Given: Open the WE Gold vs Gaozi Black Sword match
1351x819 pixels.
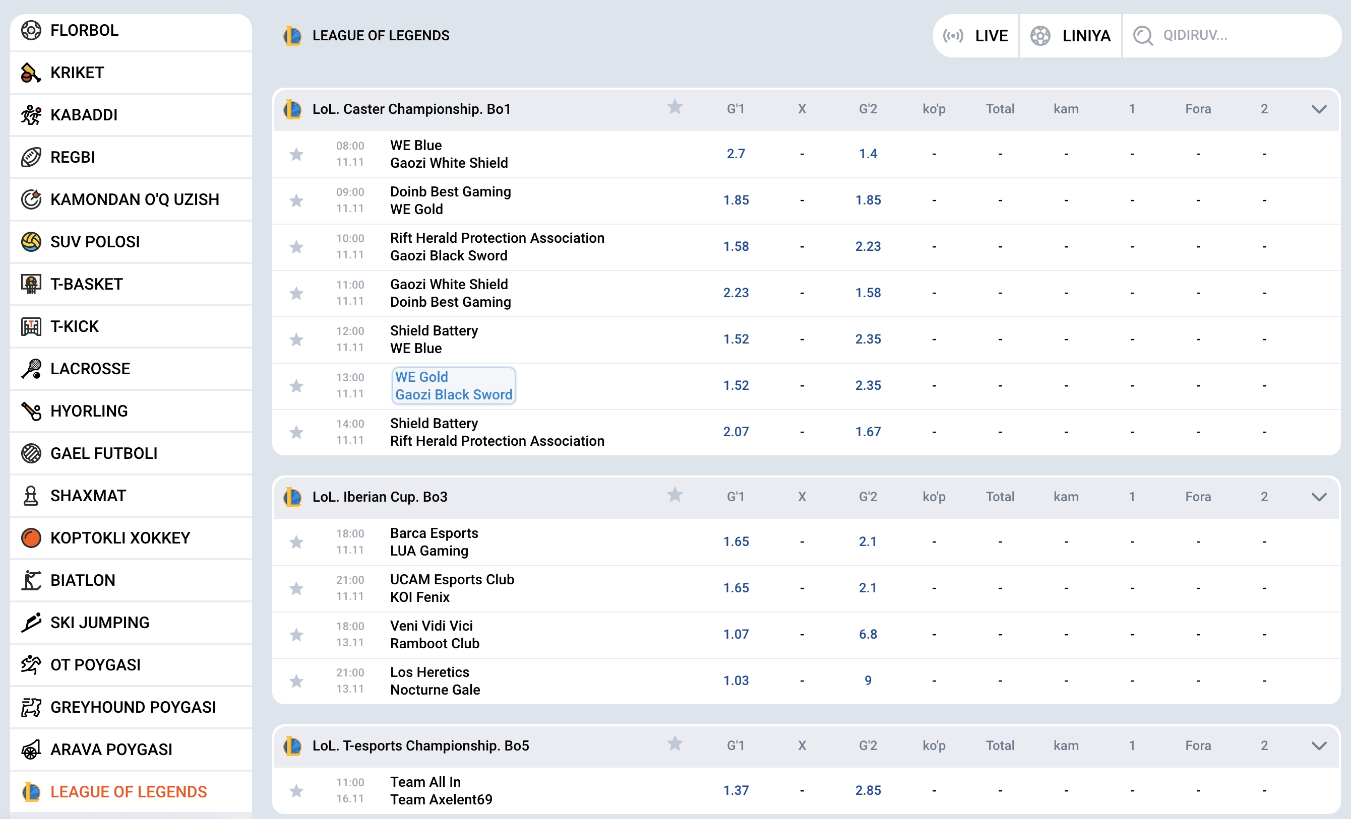Looking at the screenshot, I should coord(453,386).
